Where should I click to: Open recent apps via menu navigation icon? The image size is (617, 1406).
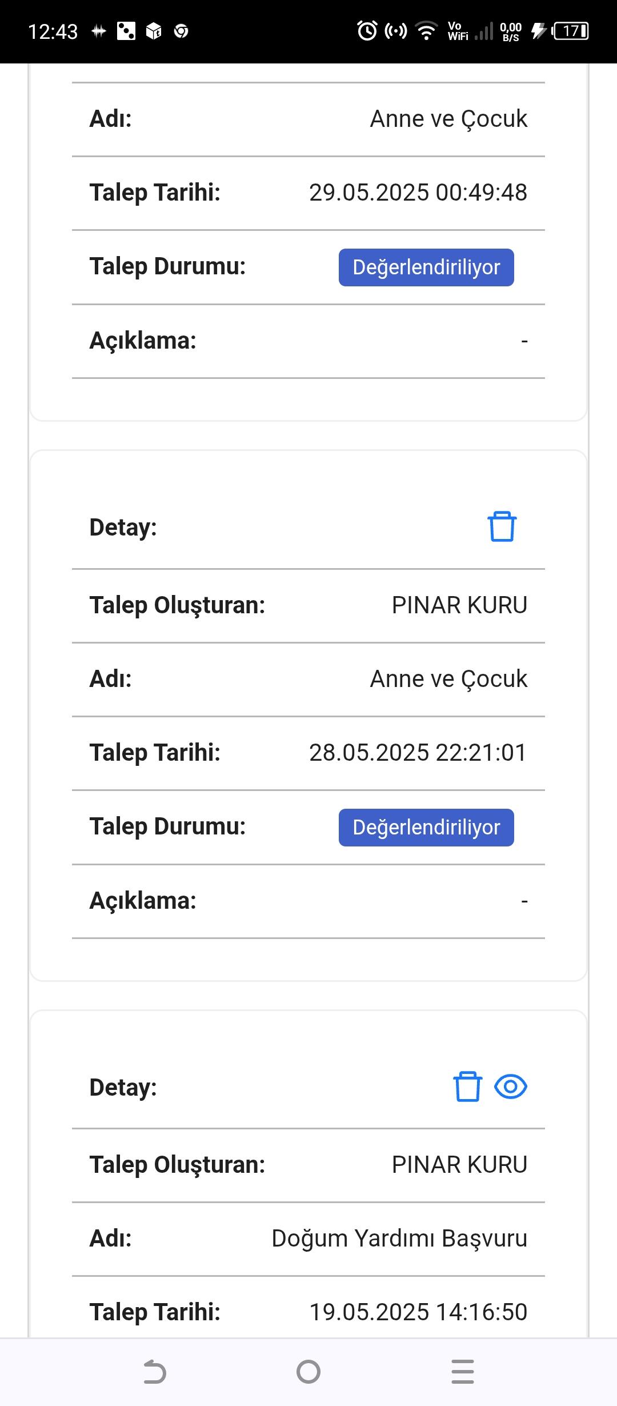(462, 1372)
